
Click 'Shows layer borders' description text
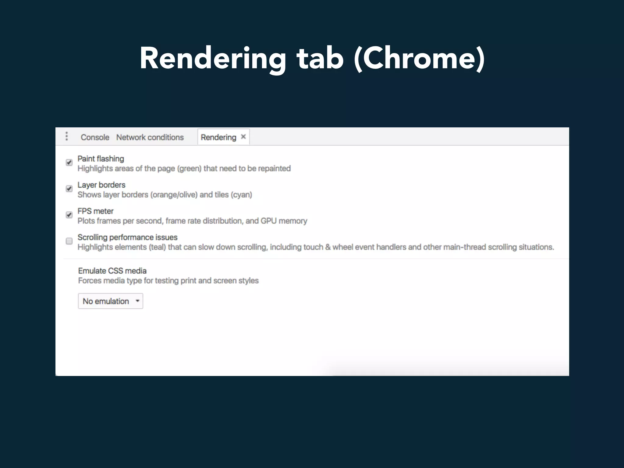pos(165,195)
